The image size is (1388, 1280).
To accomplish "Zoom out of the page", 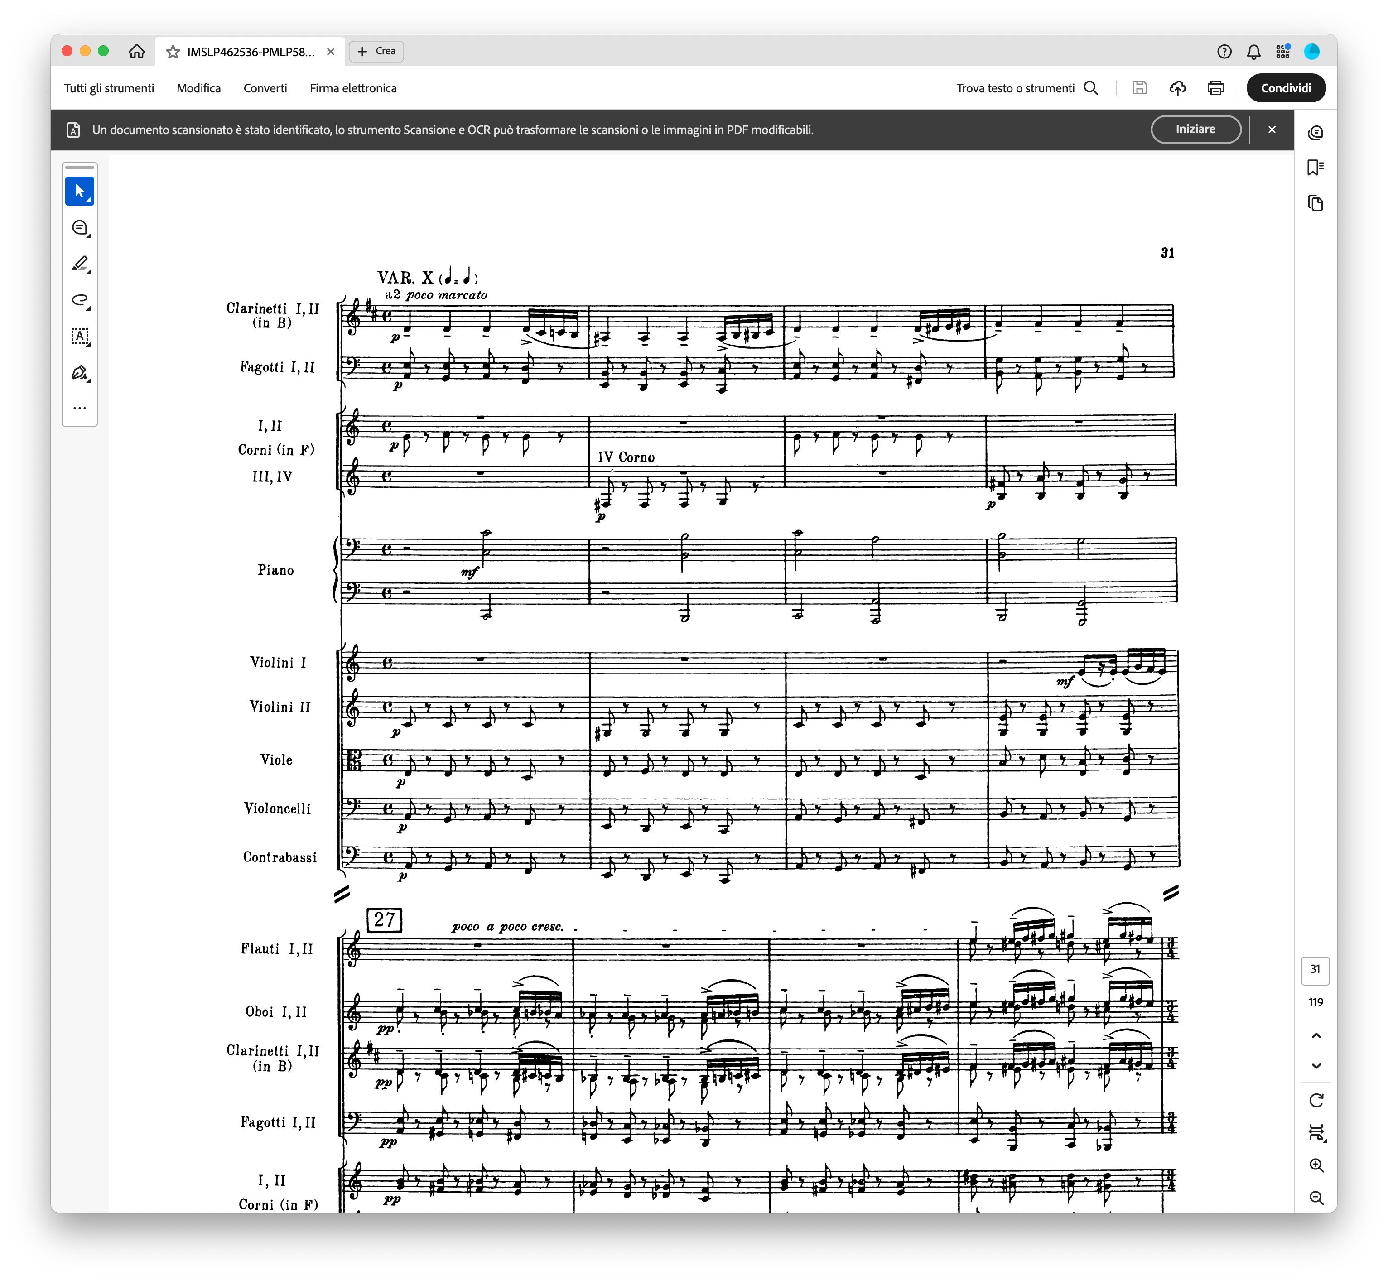I will point(1316,1198).
